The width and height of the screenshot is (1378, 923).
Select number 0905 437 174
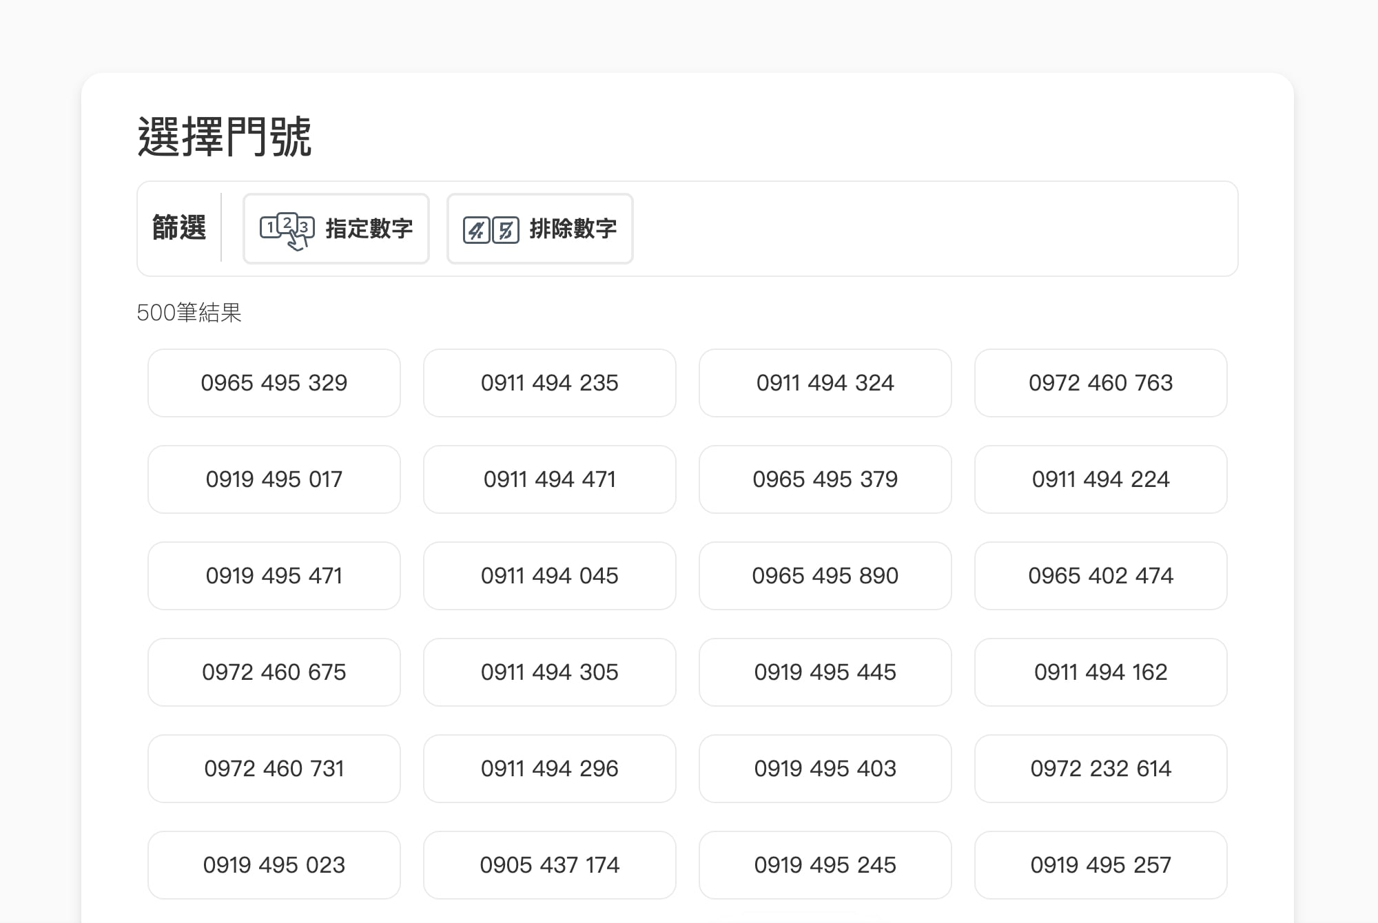(550, 865)
